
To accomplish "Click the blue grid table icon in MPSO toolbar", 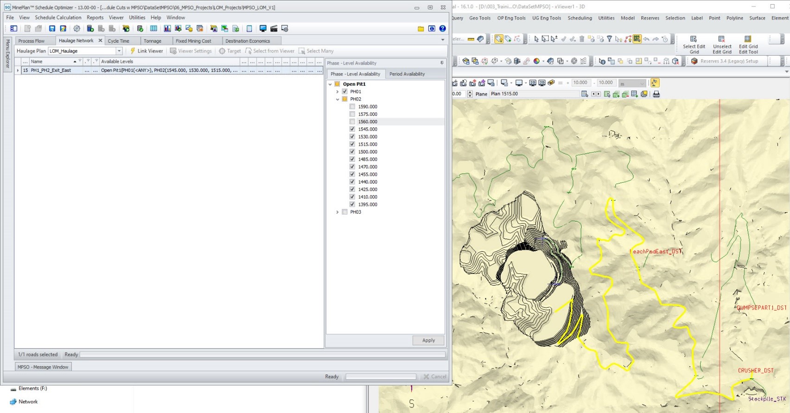I will coord(154,29).
